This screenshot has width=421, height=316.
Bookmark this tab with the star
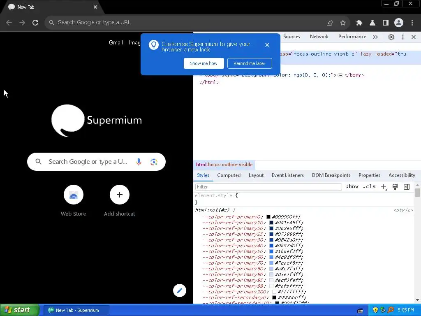(x=343, y=23)
